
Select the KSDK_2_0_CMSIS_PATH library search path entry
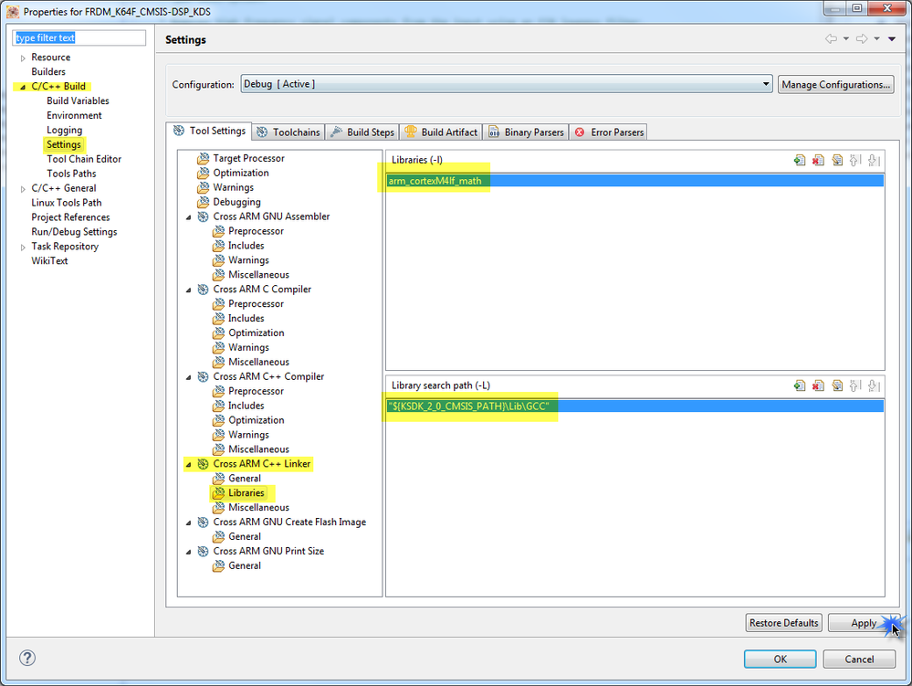pyautogui.click(x=635, y=406)
